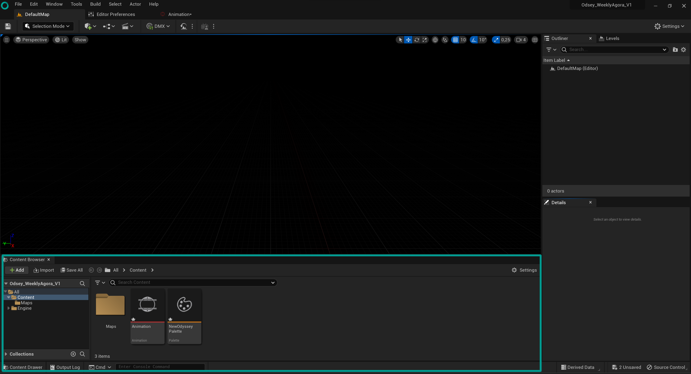
Task: Open the Build menu
Action: (95, 4)
